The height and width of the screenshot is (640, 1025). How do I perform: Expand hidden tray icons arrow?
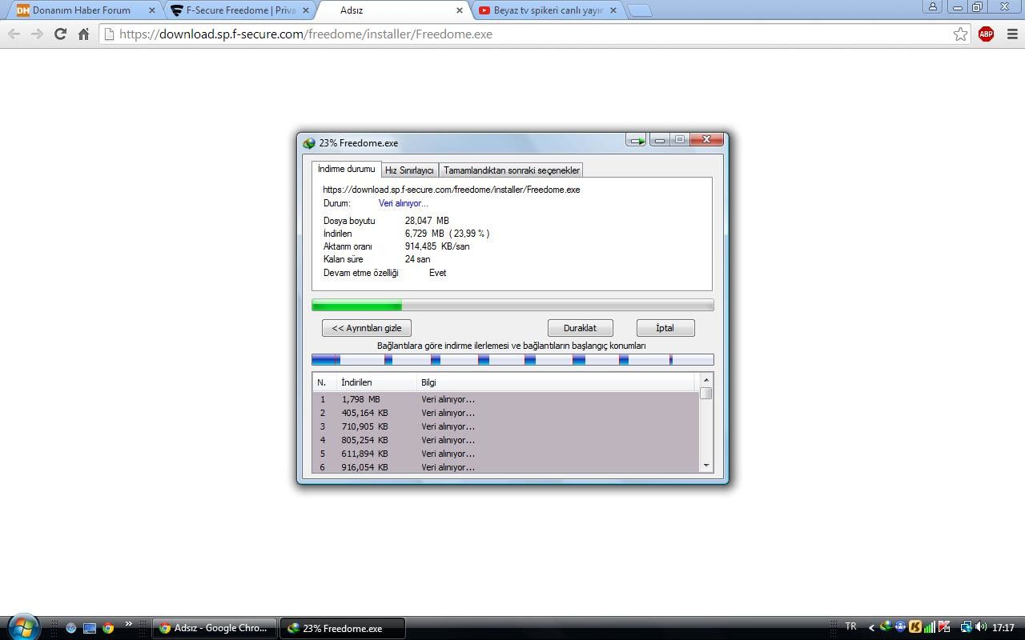[871, 628]
